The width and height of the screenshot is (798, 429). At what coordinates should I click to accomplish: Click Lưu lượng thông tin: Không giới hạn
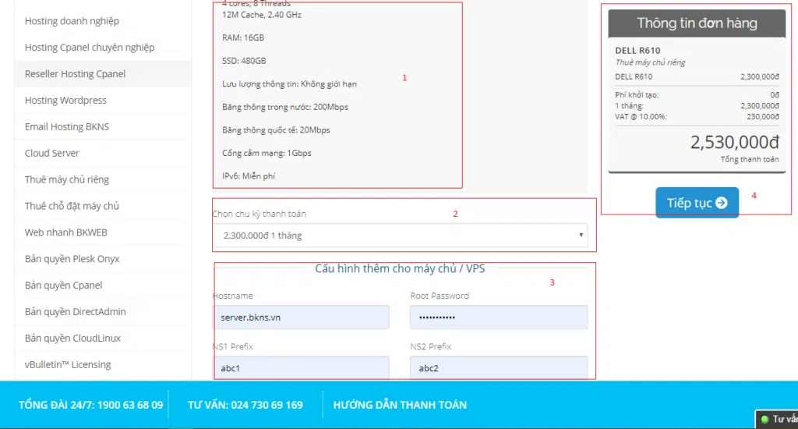click(x=289, y=84)
